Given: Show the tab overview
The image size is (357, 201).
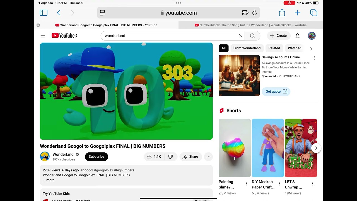Looking at the screenshot, I should click(314, 13).
